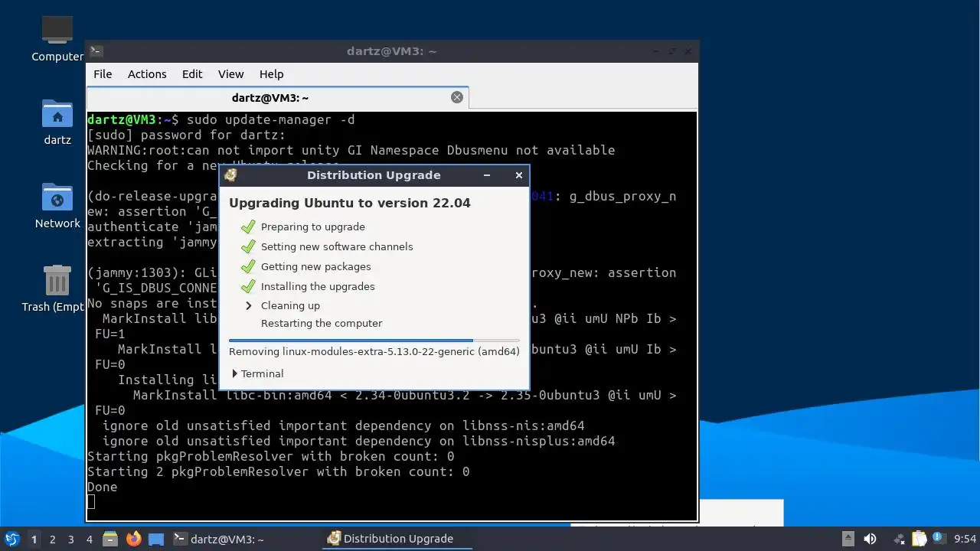Click green checkmark beside Preparing to upgrade

point(247,227)
